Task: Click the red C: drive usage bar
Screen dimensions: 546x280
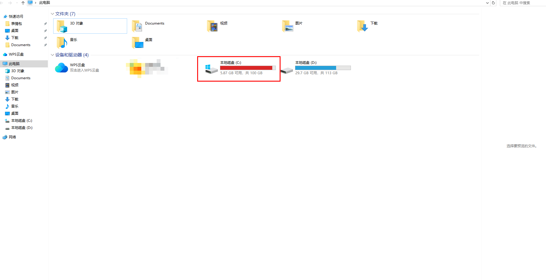Action: pyautogui.click(x=246, y=68)
